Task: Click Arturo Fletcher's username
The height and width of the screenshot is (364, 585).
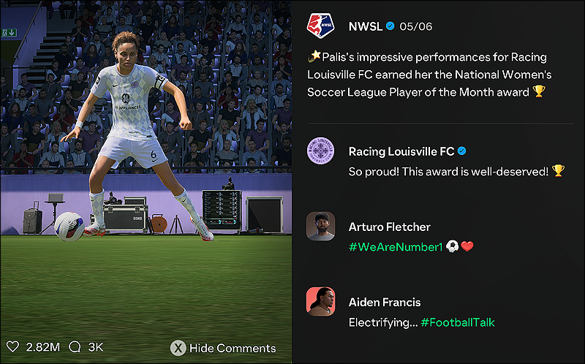Action: click(390, 227)
